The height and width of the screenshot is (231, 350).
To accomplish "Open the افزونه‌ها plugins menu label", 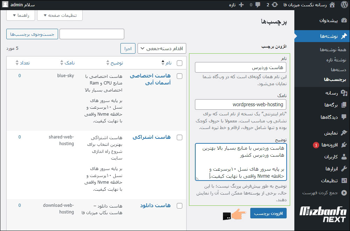I will point(329,145).
